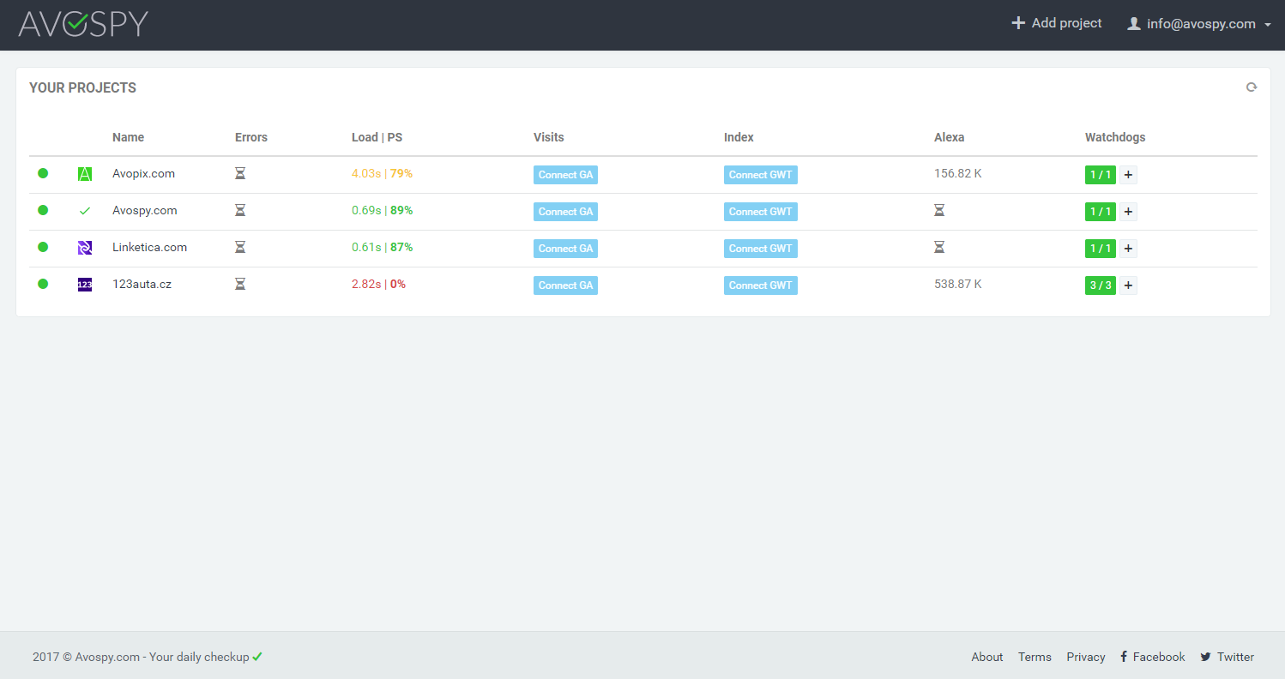
Task: Click Avospy.com errors hourglass icon
Action: tap(240, 210)
